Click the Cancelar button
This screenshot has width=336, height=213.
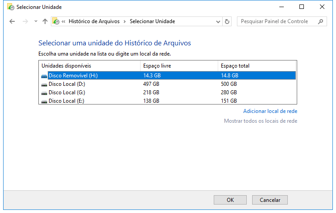270,200
